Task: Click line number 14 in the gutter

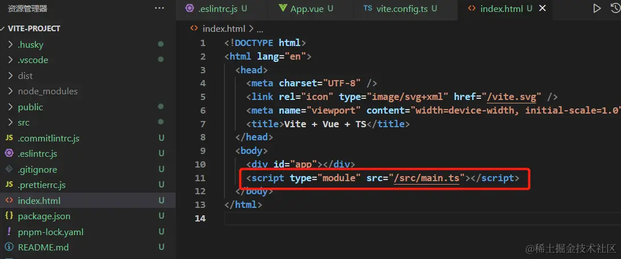Action: pyautogui.click(x=200, y=218)
